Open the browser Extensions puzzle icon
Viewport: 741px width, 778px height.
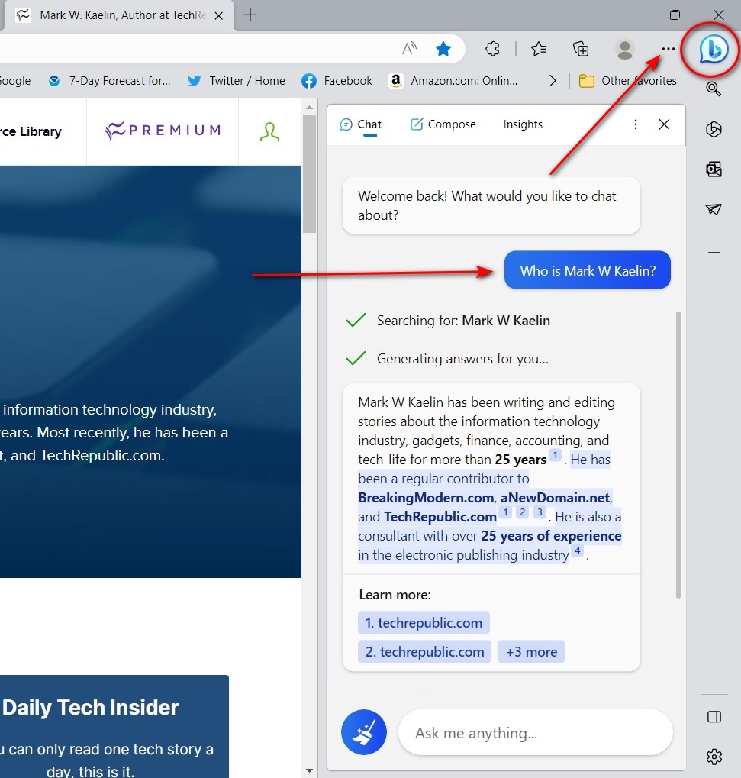pyautogui.click(x=492, y=49)
